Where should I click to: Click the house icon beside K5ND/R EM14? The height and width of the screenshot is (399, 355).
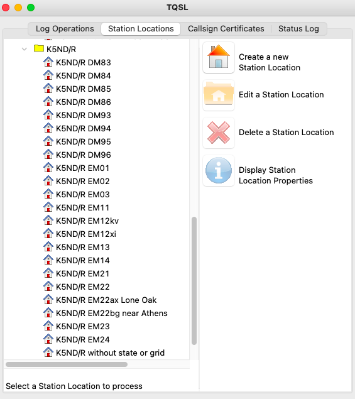pos(48,261)
